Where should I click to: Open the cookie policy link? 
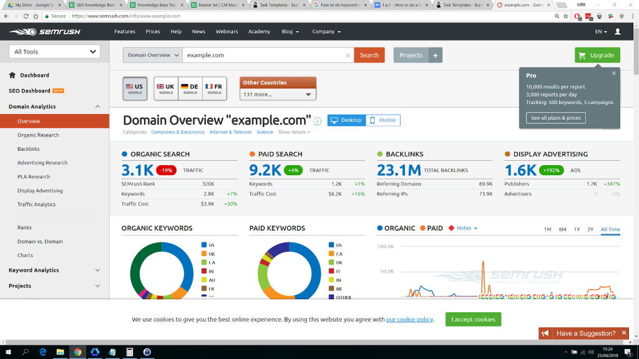pyautogui.click(x=409, y=320)
